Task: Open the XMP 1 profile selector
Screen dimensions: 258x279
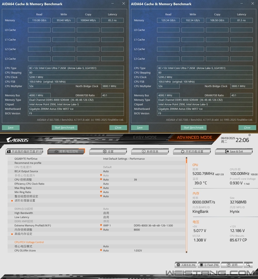Action: click(x=107, y=225)
